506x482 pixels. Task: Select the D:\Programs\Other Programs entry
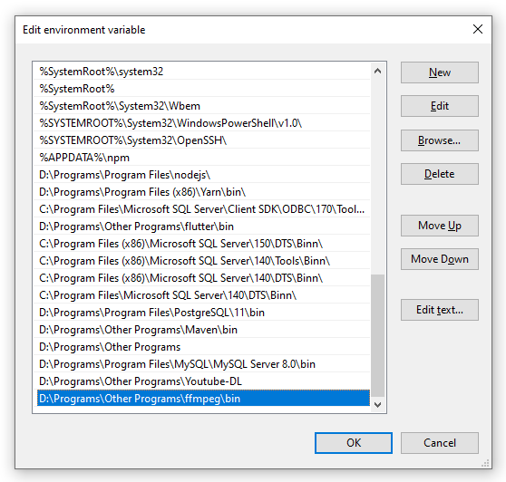202,347
